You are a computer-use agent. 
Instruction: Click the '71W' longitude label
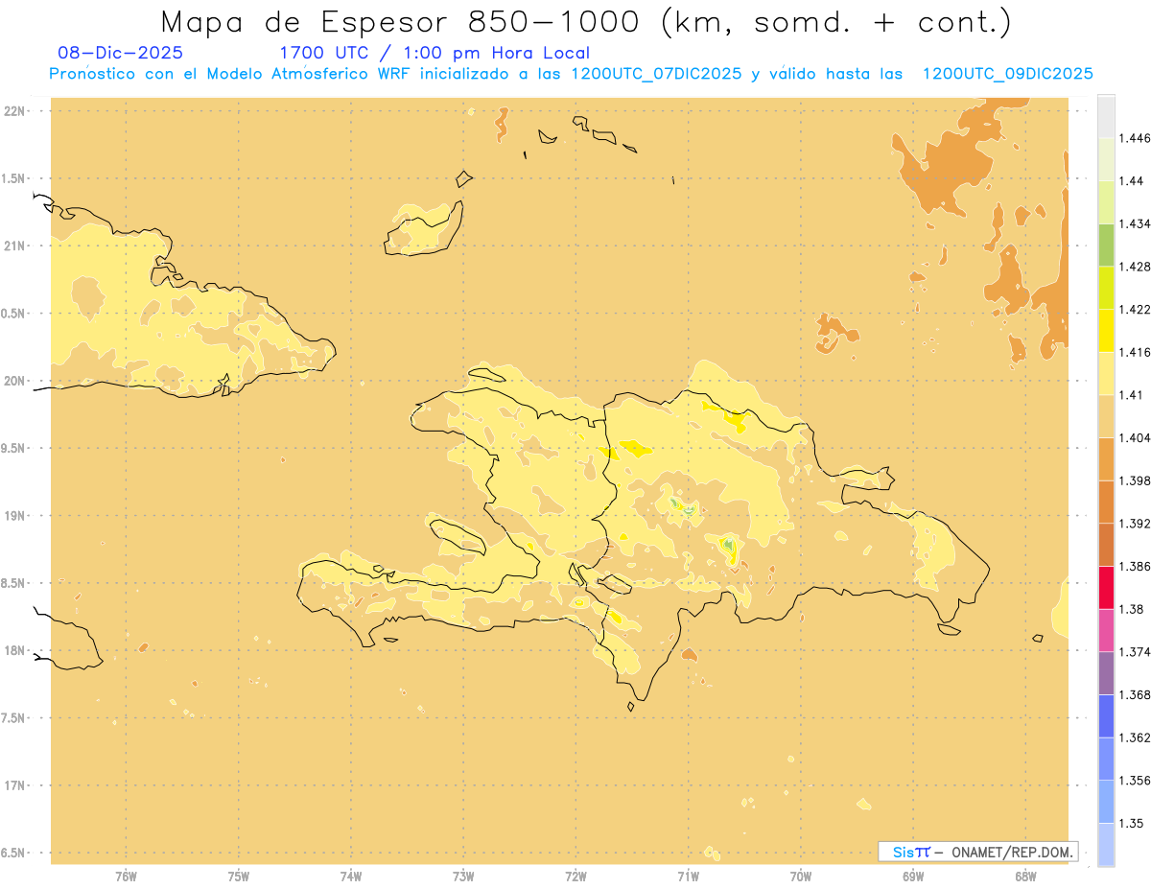tap(688, 877)
